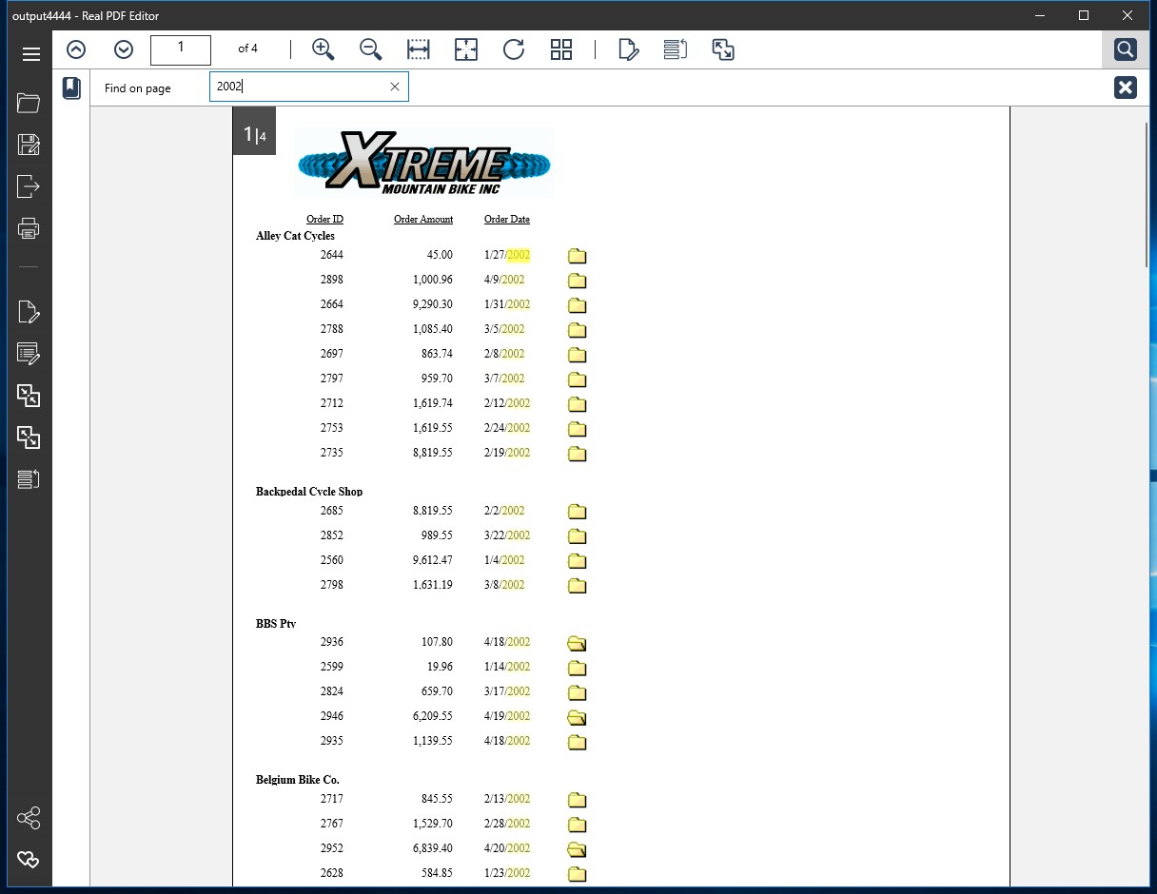Open the hamburger menu
The image size is (1157, 894).
click(30, 54)
